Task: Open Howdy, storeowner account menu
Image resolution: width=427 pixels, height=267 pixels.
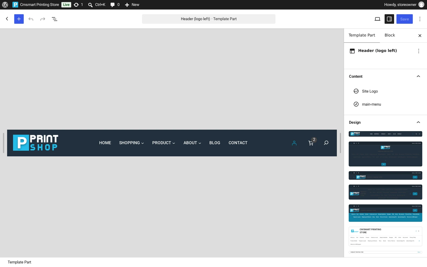Action: point(404,5)
